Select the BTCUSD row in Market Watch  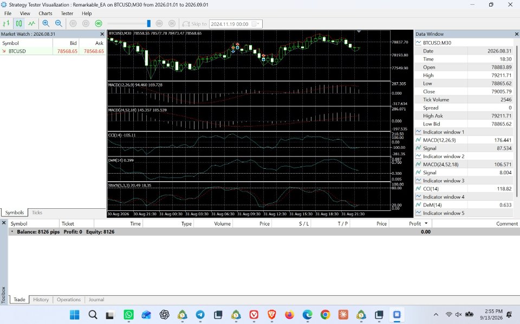pyautogui.click(x=53, y=51)
